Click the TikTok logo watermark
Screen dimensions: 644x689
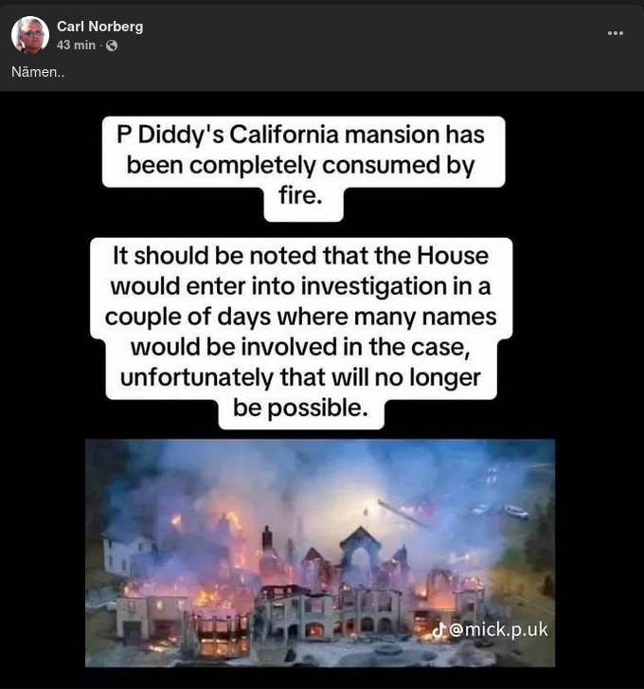(x=438, y=630)
